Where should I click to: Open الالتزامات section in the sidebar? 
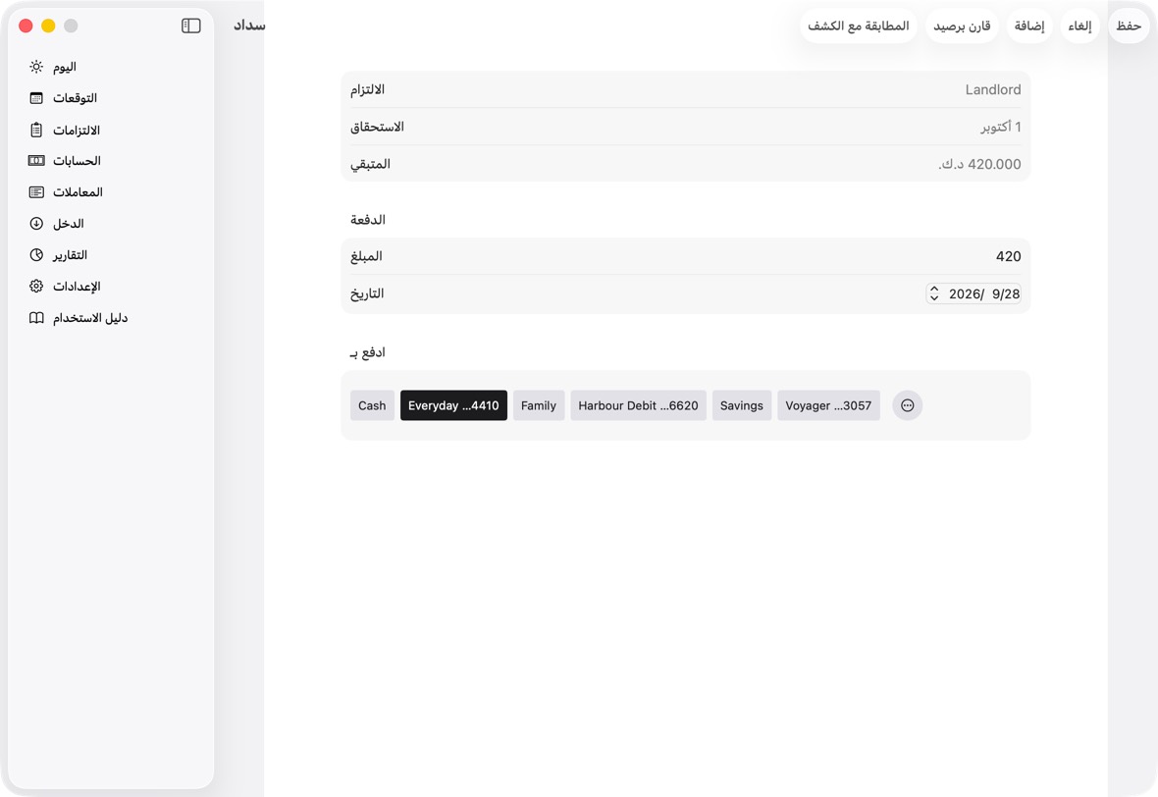pyautogui.click(x=111, y=130)
